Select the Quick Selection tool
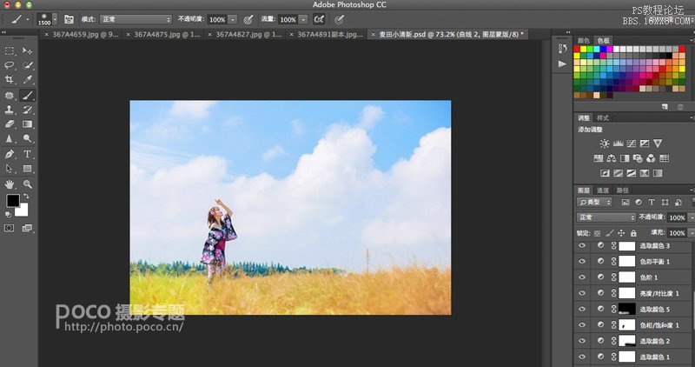The height and width of the screenshot is (367, 695). coord(28,65)
